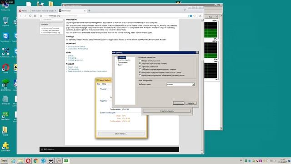Screen dimensions: 291x164
Task: Close the Mem Reduct browser tab
Action: click(x=85, y=11)
